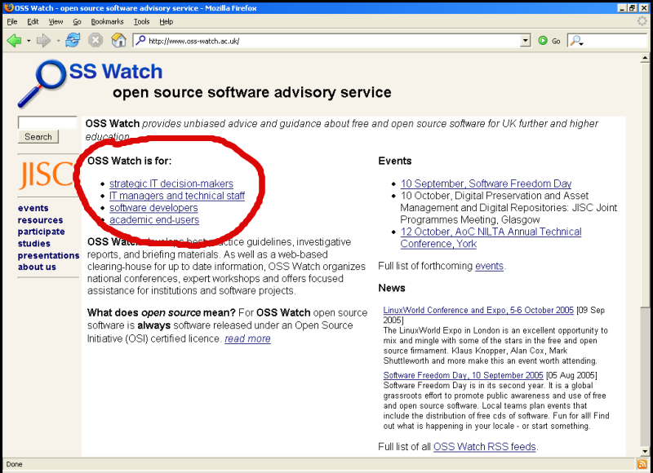The width and height of the screenshot is (653, 473).
Task: Click the green Go button icon
Action: pyautogui.click(x=543, y=41)
